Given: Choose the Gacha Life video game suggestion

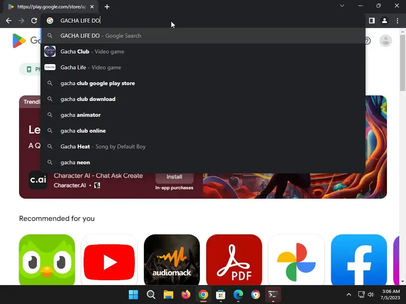Looking at the screenshot, I should pos(203,67).
